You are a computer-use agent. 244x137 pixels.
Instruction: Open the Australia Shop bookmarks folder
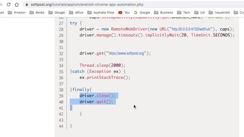101,13
